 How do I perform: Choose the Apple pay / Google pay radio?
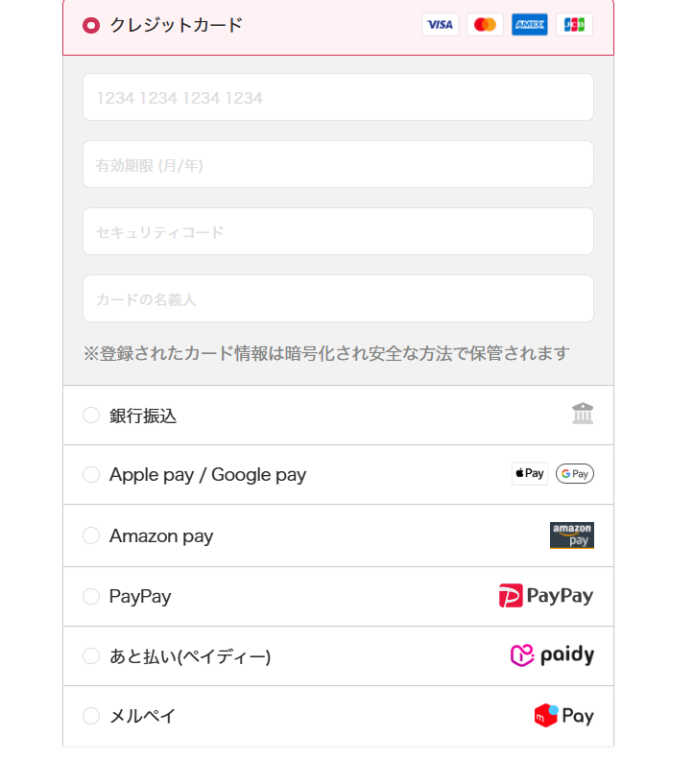pos(91,474)
